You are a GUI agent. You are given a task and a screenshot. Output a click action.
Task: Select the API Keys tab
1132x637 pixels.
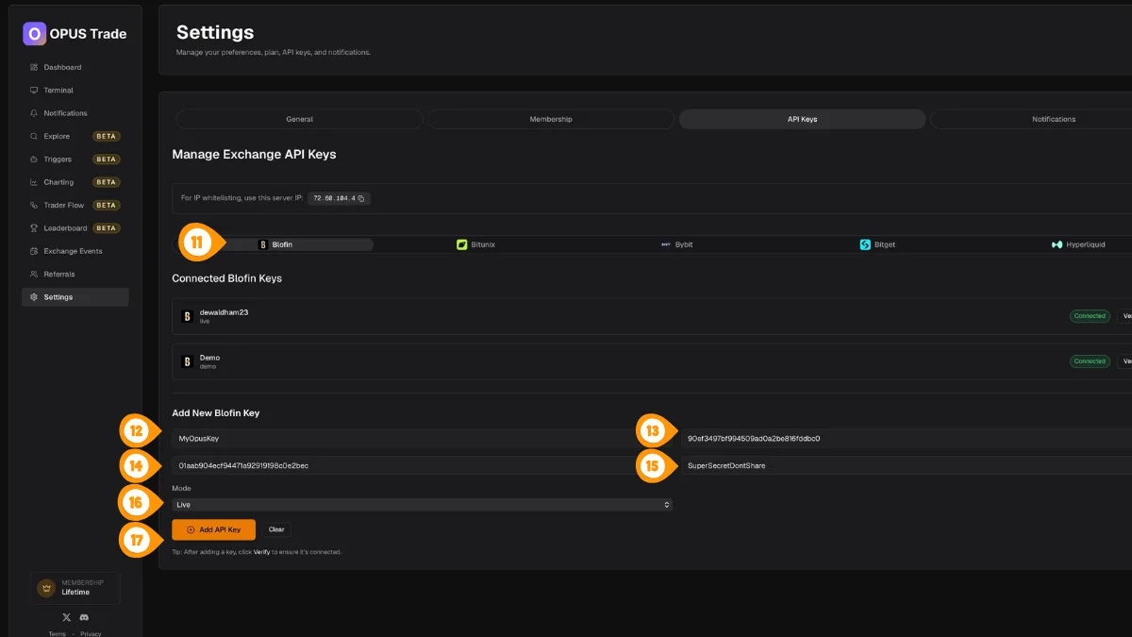coord(803,119)
